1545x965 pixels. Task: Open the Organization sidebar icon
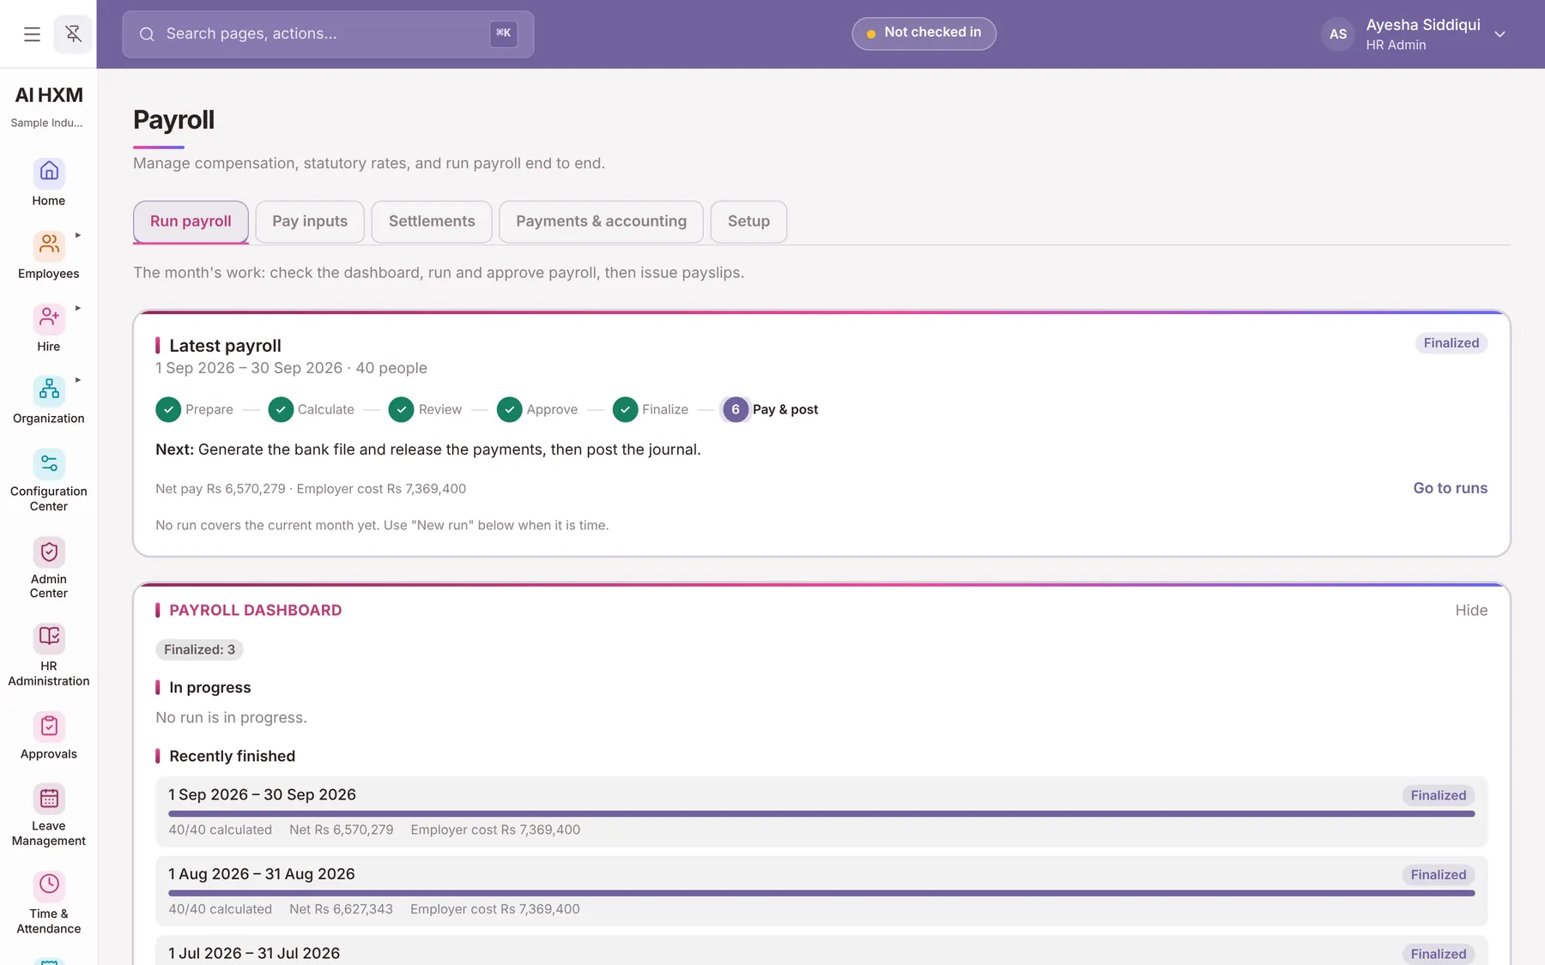pos(49,391)
